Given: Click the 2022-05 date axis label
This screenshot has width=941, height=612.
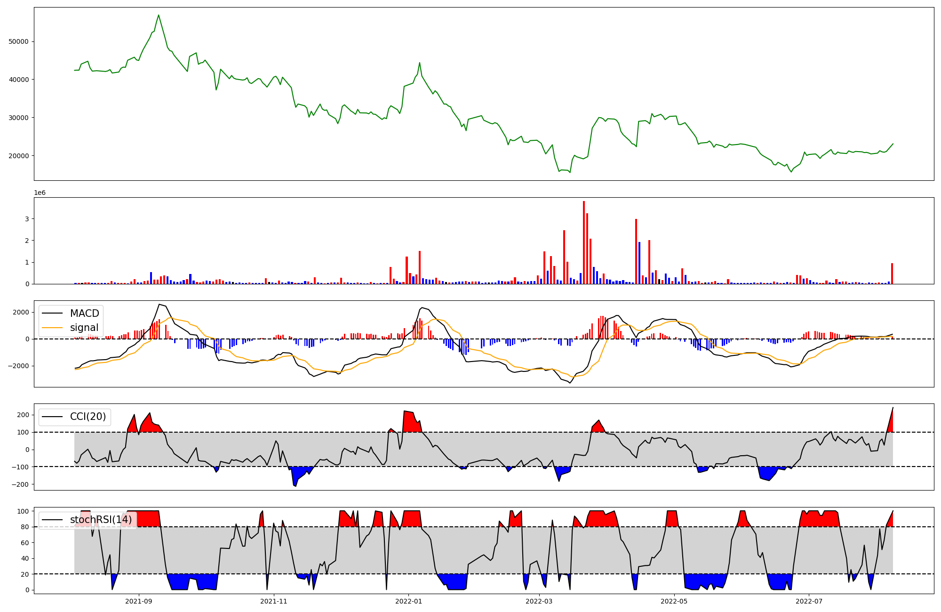Looking at the screenshot, I should click(x=674, y=601).
